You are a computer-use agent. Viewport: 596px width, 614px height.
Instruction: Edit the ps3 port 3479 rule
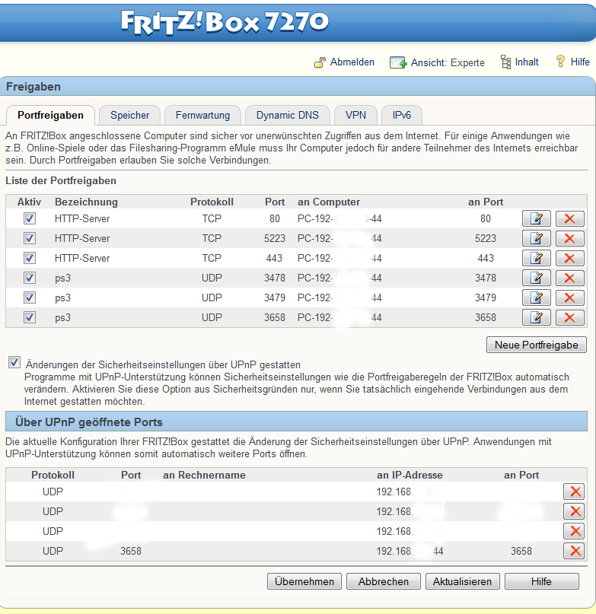pos(537,297)
